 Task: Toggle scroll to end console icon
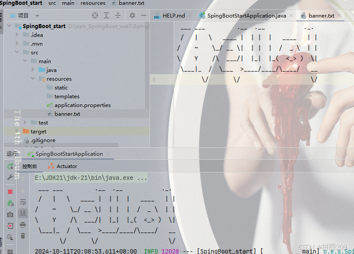pyautogui.click(x=23, y=213)
